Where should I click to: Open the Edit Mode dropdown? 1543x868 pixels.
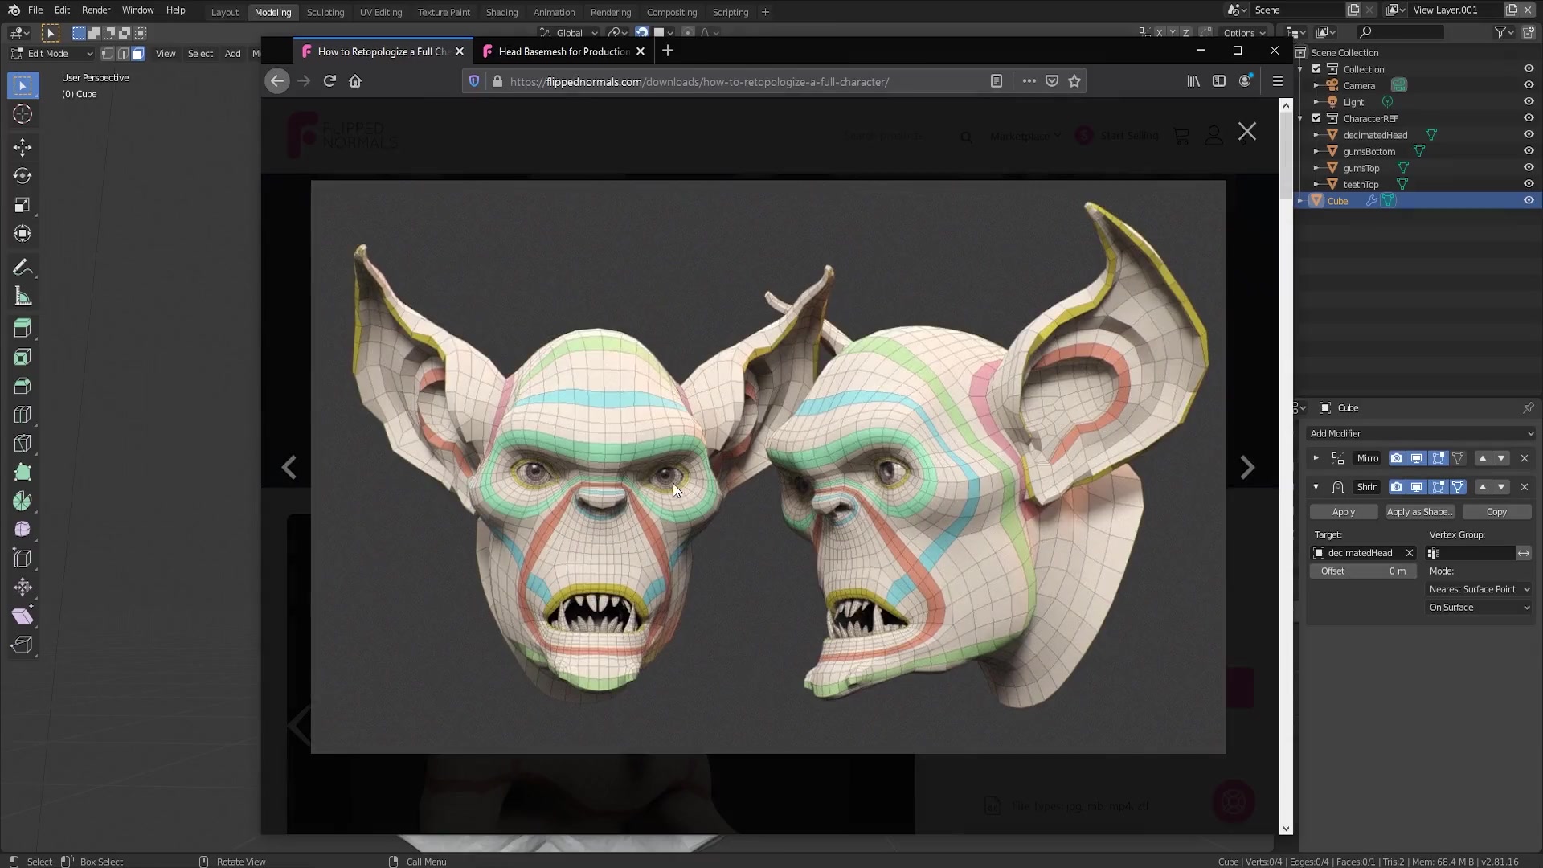[x=52, y=54]
